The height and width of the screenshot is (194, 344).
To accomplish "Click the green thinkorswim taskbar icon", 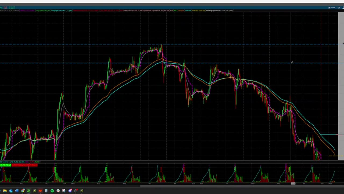I will point(28,191).
